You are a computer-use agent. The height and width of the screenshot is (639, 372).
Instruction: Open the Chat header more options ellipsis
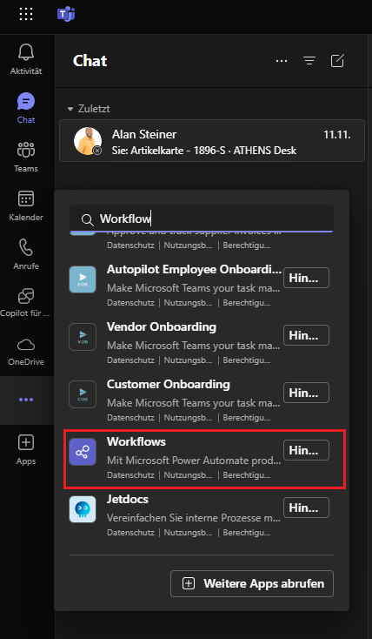click(x=282, y=61)
